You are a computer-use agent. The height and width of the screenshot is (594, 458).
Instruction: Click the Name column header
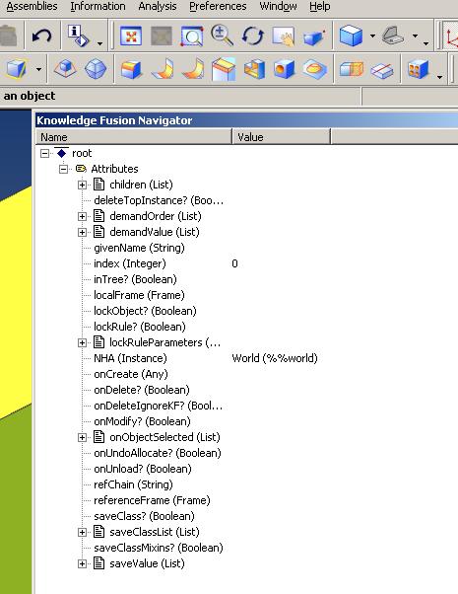pyautogui.click(x=134, y=137)
